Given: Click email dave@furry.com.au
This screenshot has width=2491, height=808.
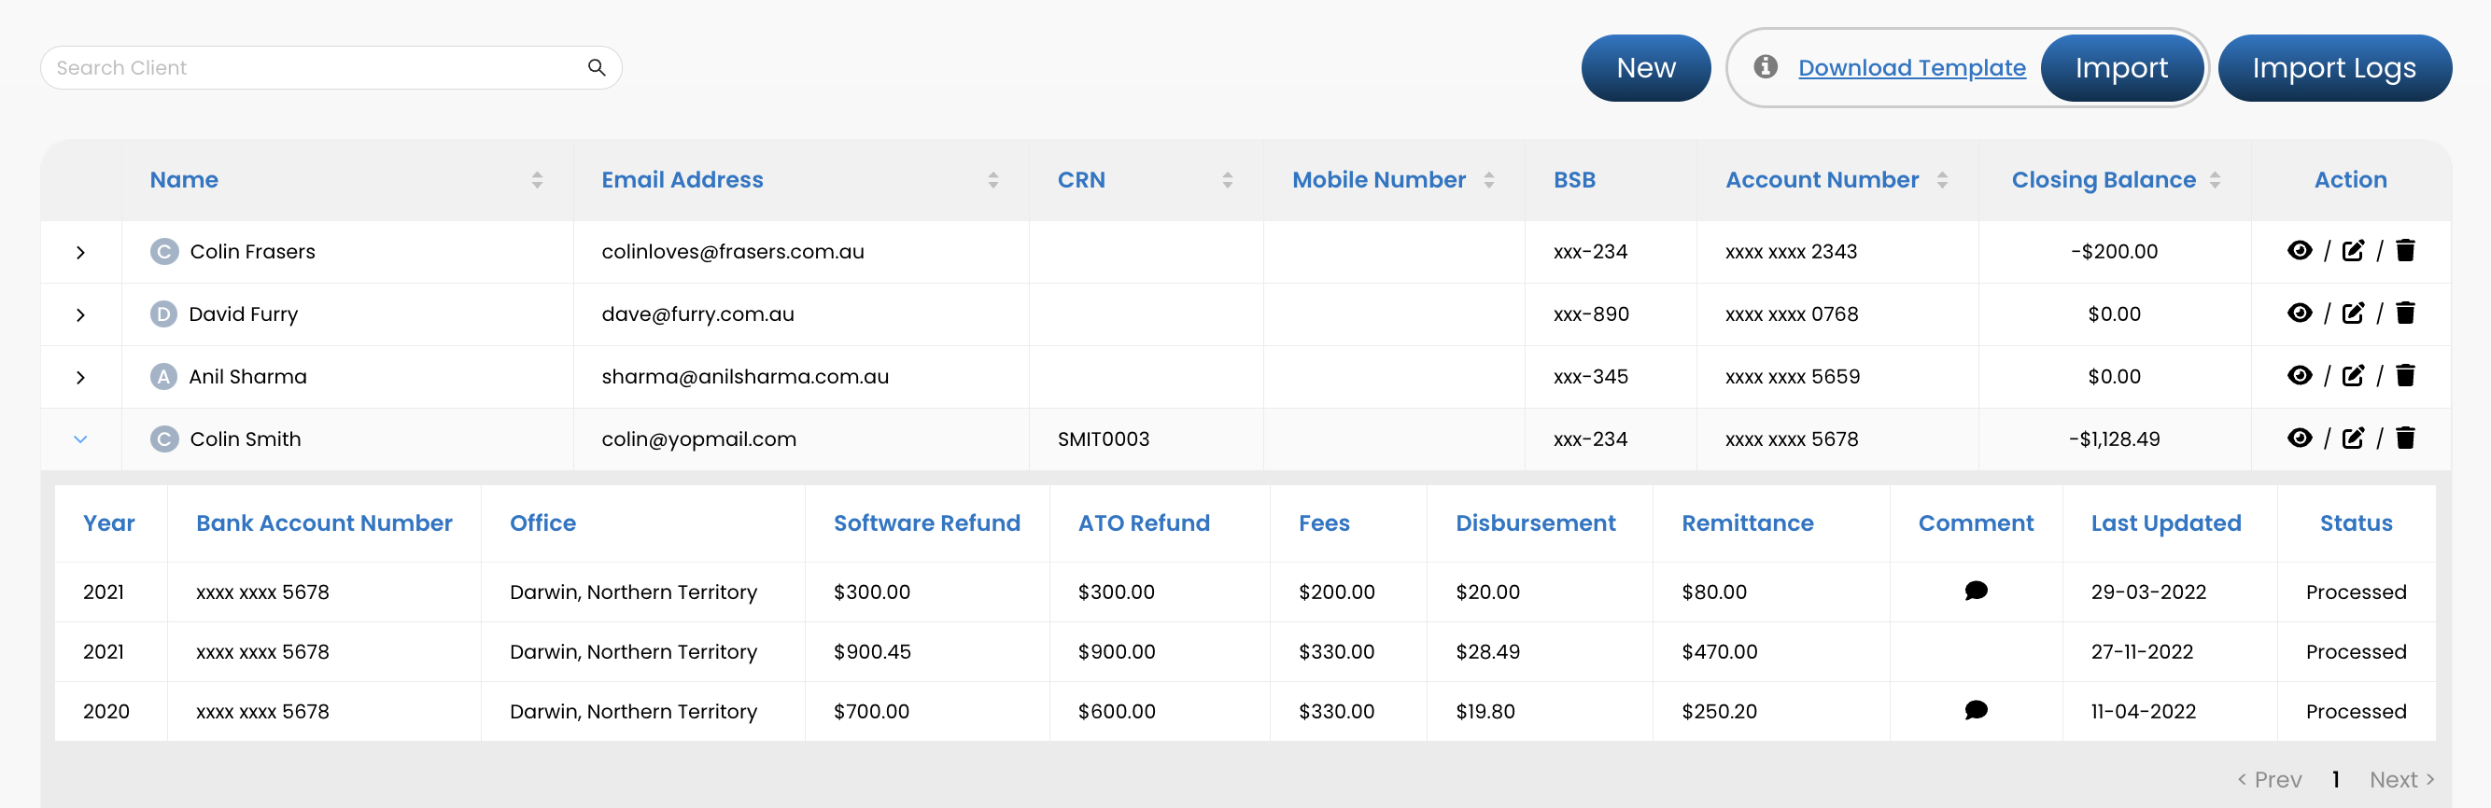Looking at the screenshot, I should [x=697, y=314].
